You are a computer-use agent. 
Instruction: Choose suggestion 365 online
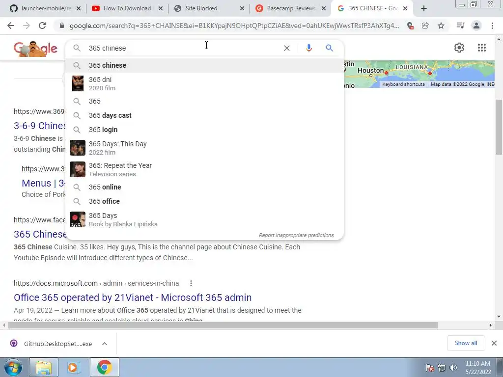click(204, 187)
